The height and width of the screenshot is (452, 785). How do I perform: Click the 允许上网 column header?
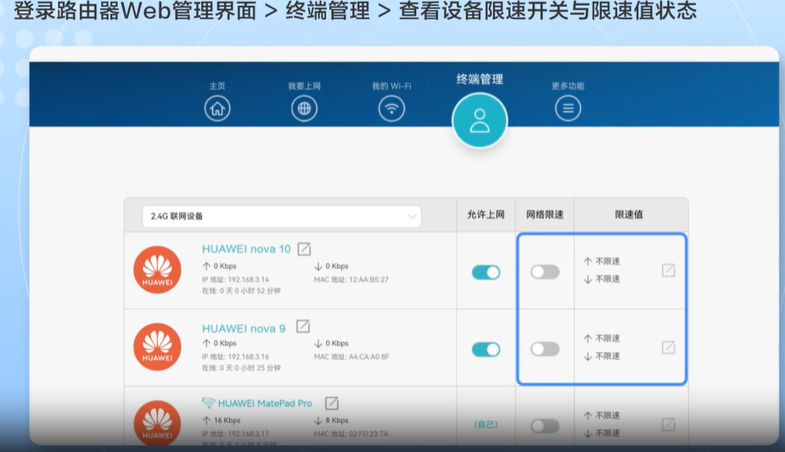pos(485,215)
